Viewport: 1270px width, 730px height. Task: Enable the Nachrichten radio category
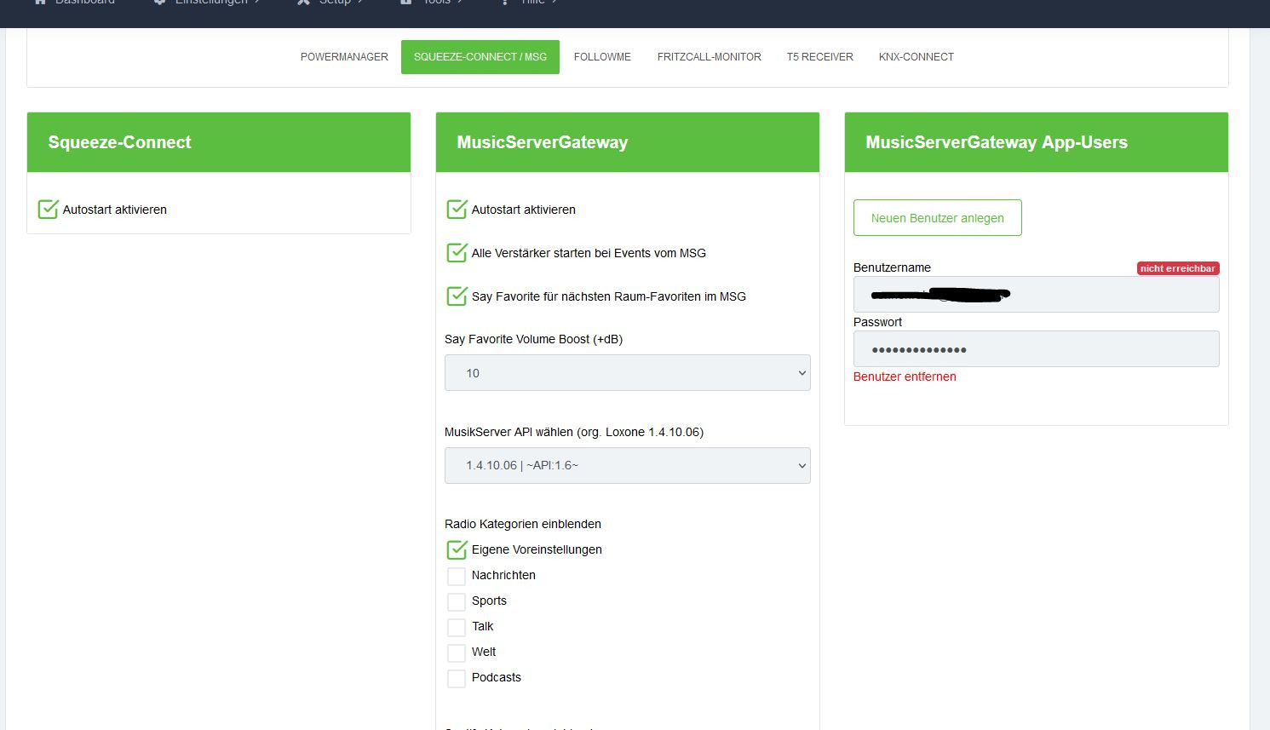[457, 576]
